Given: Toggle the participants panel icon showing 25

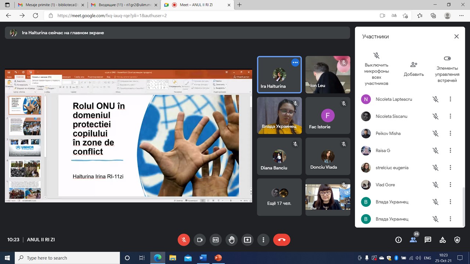Looking at the screenshot, I should pos(413,239).
